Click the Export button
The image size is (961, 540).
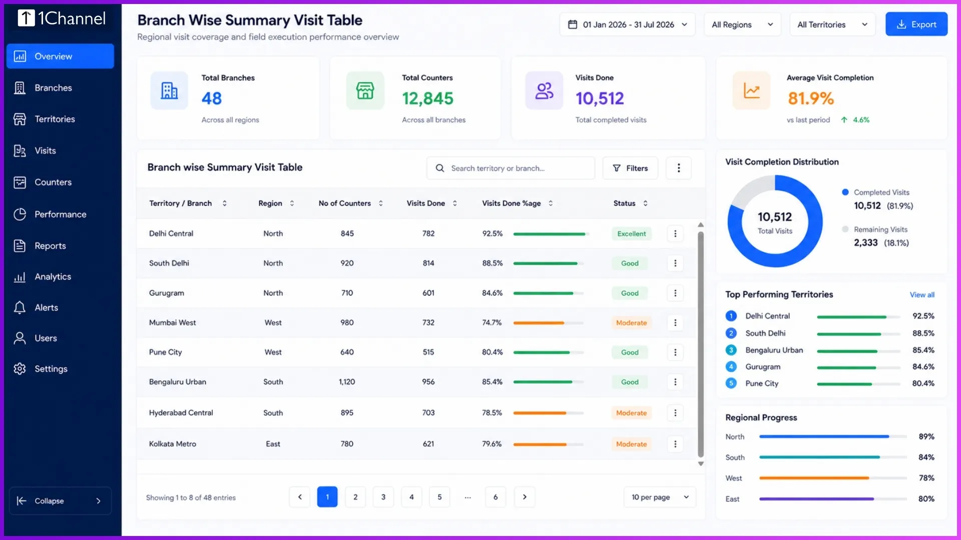[916, 24]
